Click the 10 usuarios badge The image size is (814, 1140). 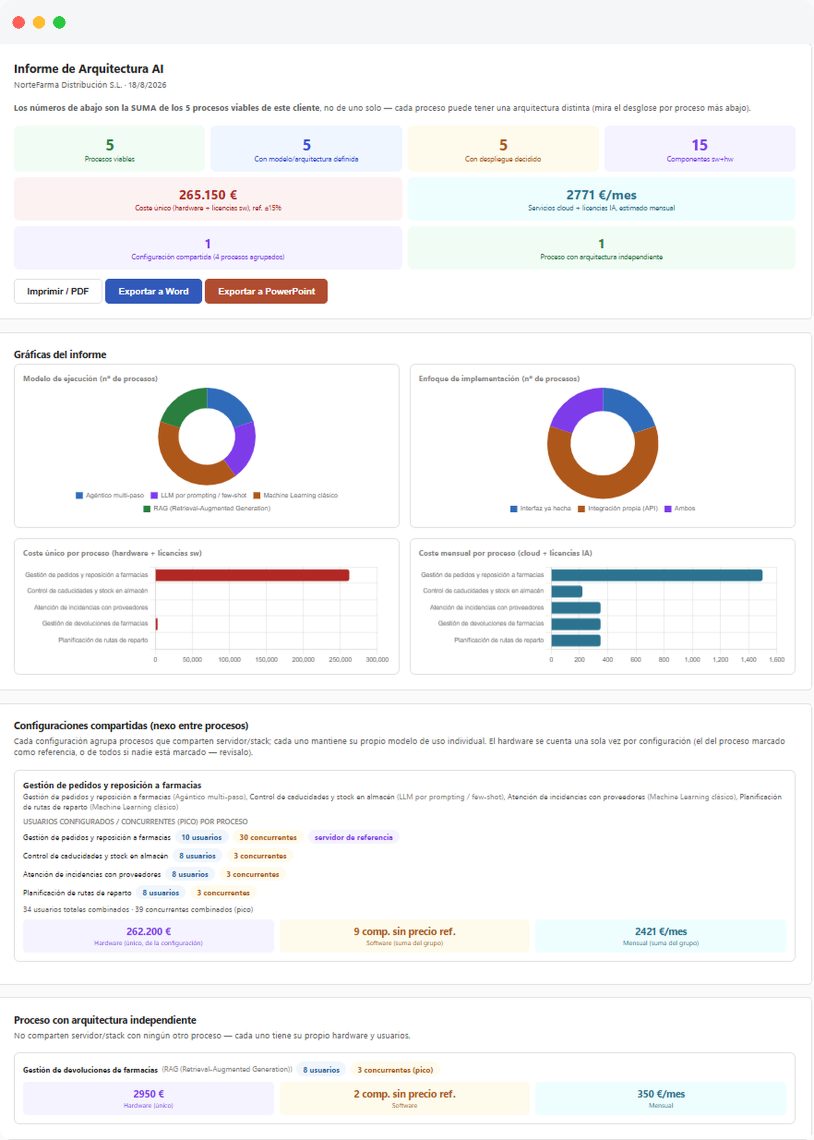pyautogui.click(x=202, y=837)
